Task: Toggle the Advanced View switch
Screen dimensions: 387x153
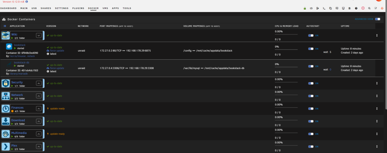Action: [x=377, y=19]
